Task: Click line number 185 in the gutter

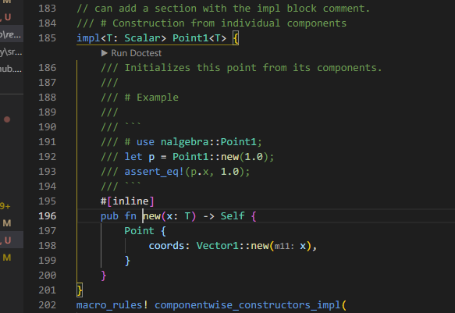Action: (x=48, y=38)
